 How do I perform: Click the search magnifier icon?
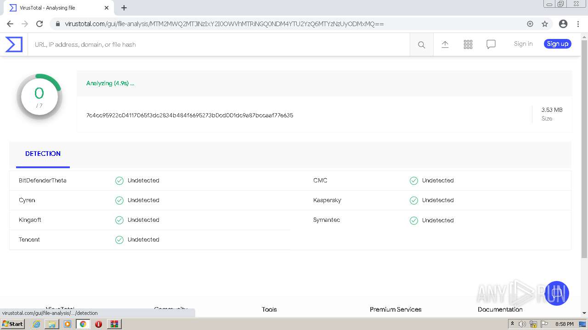coord(421,44)
